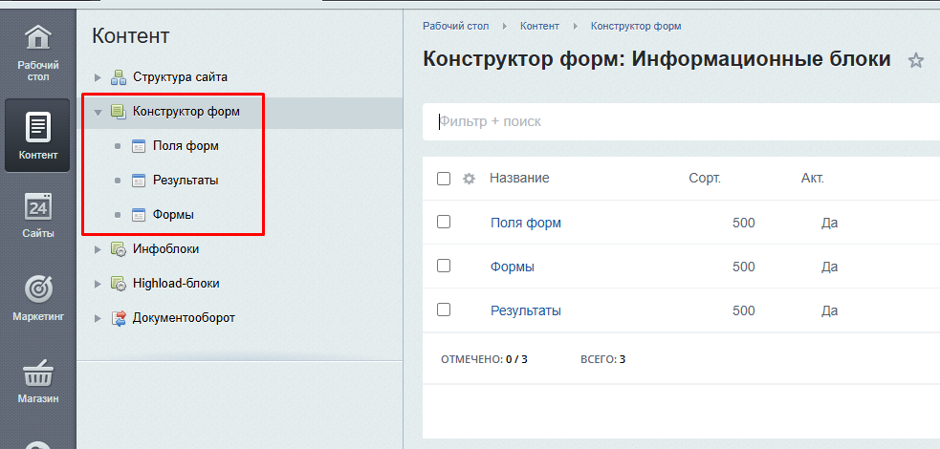Screen dimensions: 940x449
Task: Click the Фильтр + поиск input field
Action: click(x=669, y=122)
